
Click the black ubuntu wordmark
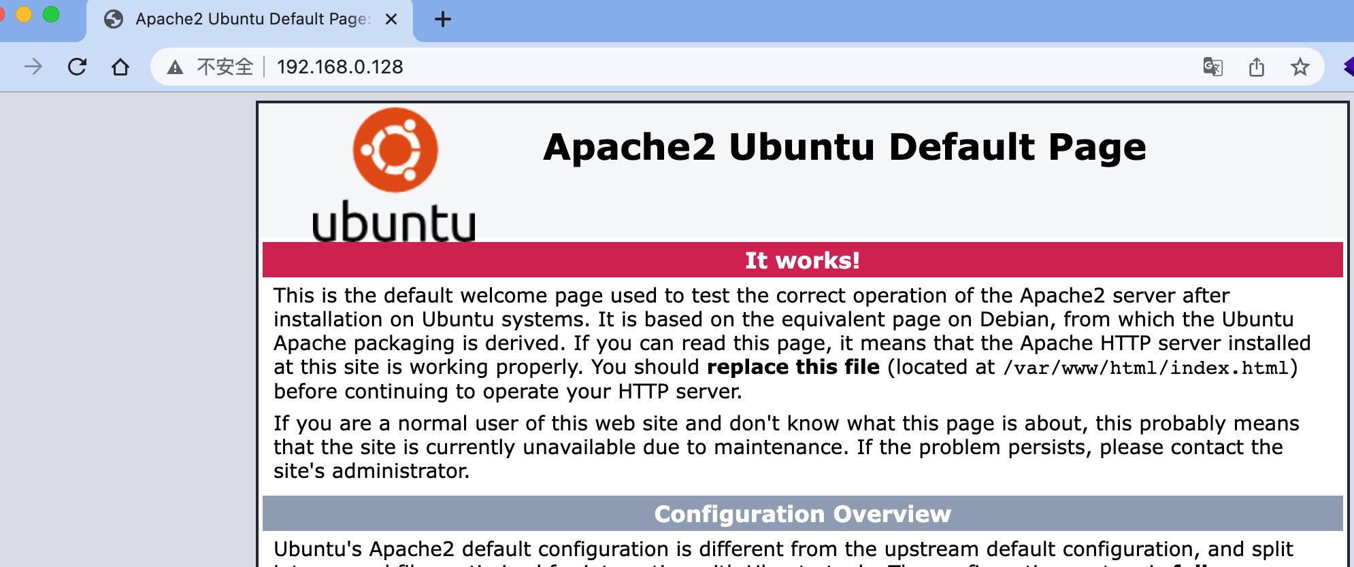pyautogui.click(x=393, y=222)
